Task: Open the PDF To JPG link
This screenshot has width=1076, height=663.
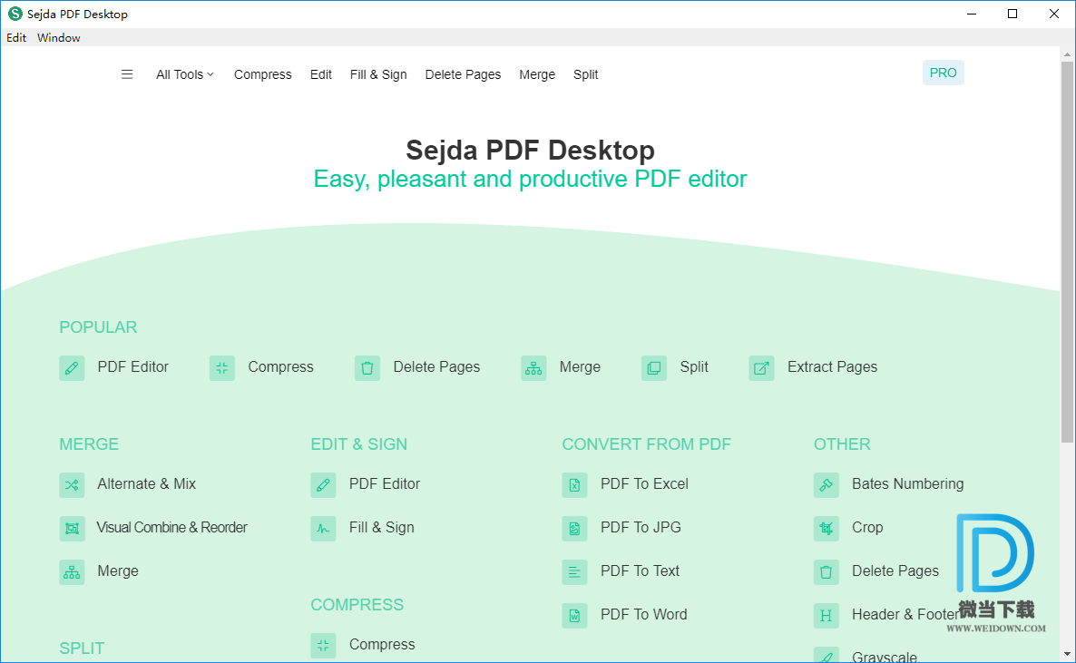Action: 641,527
